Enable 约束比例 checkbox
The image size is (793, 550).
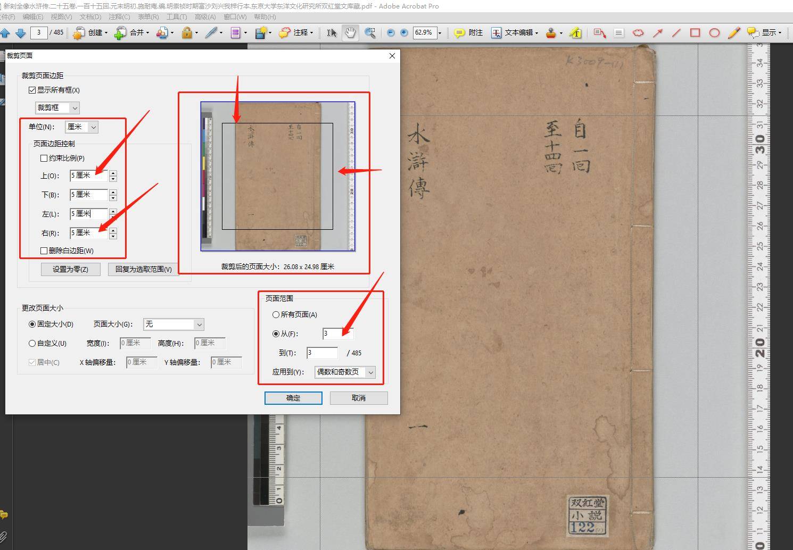tap(44, 158)
